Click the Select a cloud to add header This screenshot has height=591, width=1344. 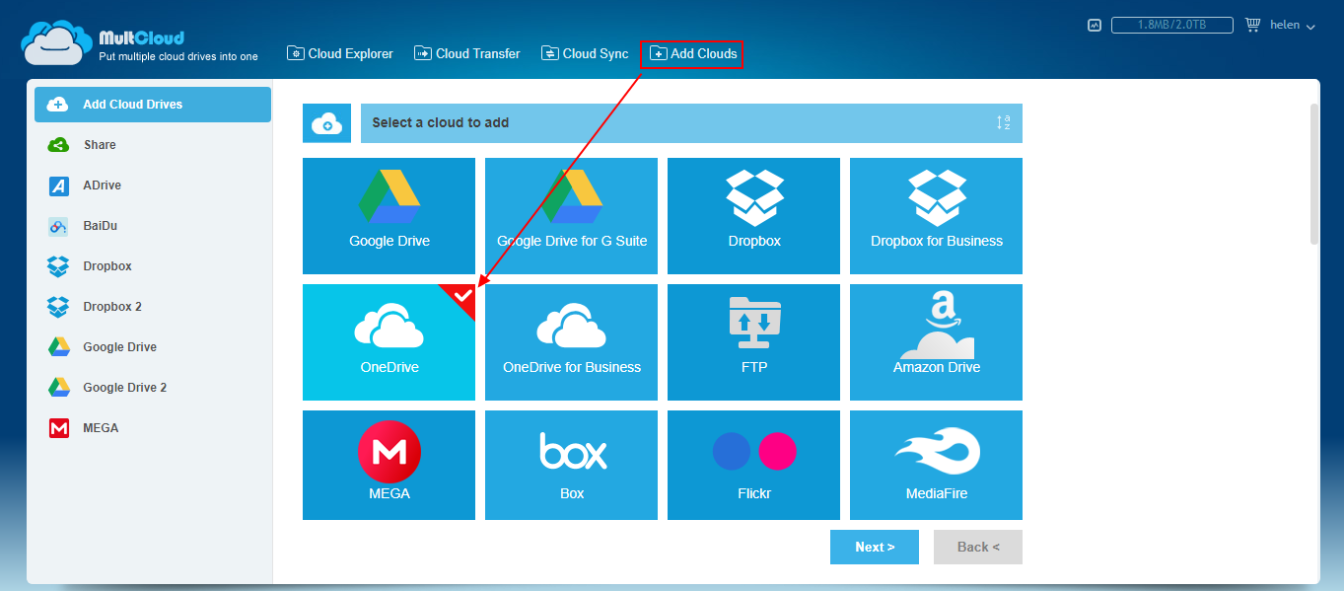pyautogui.click(x=691, y=123)
